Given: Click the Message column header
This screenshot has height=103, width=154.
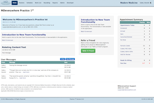Looking at the screenshot, I should click(12, 63).
